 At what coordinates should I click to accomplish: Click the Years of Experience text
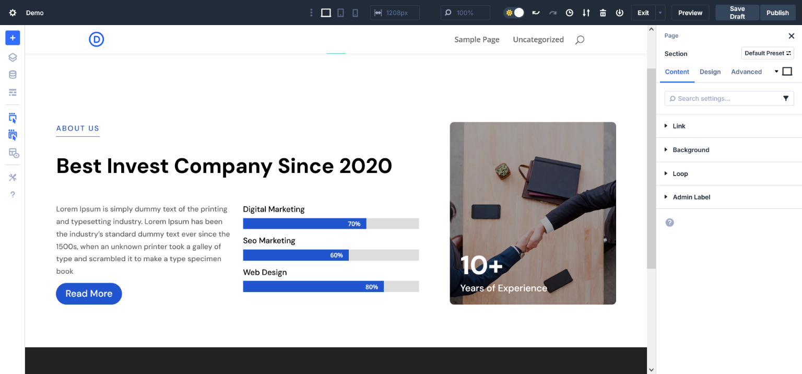tap(503, 288)
